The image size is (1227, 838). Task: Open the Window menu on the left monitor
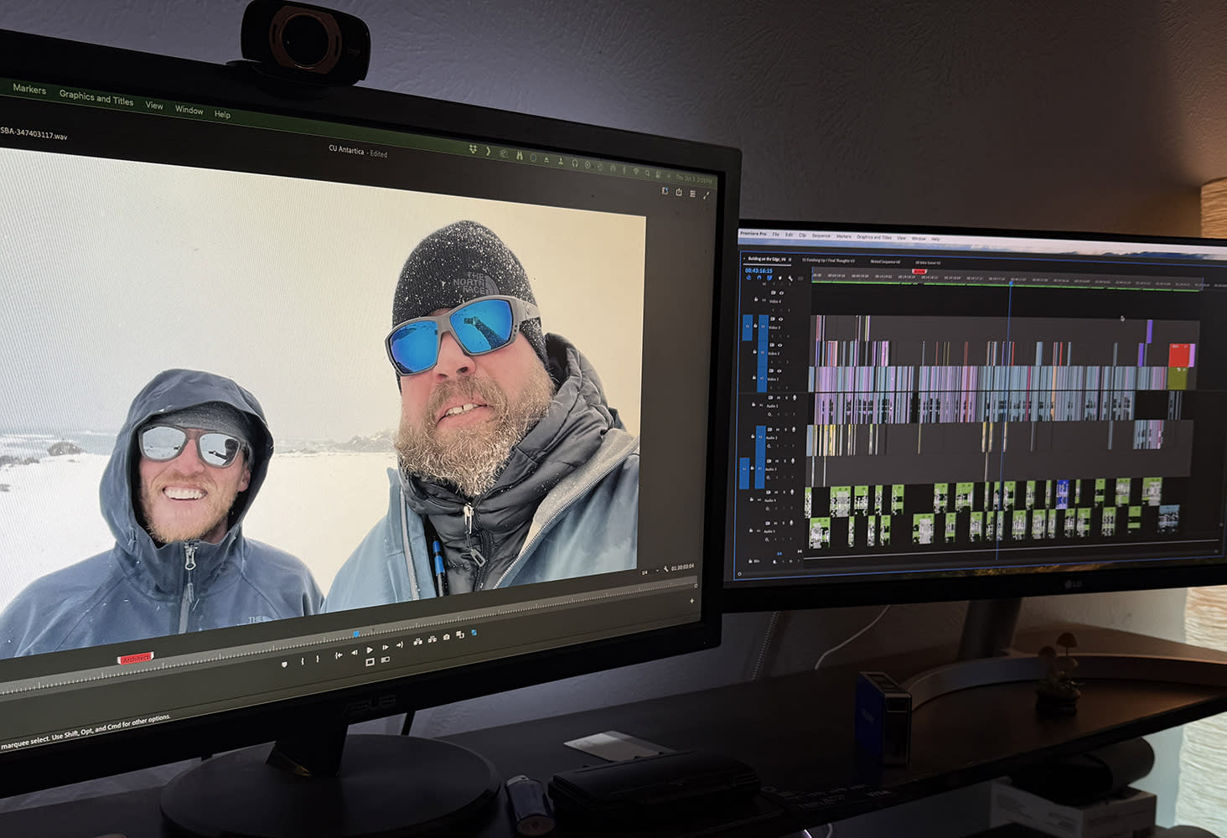point(189,110)
